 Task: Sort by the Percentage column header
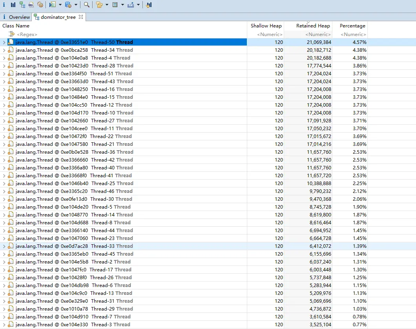(352, 25)
